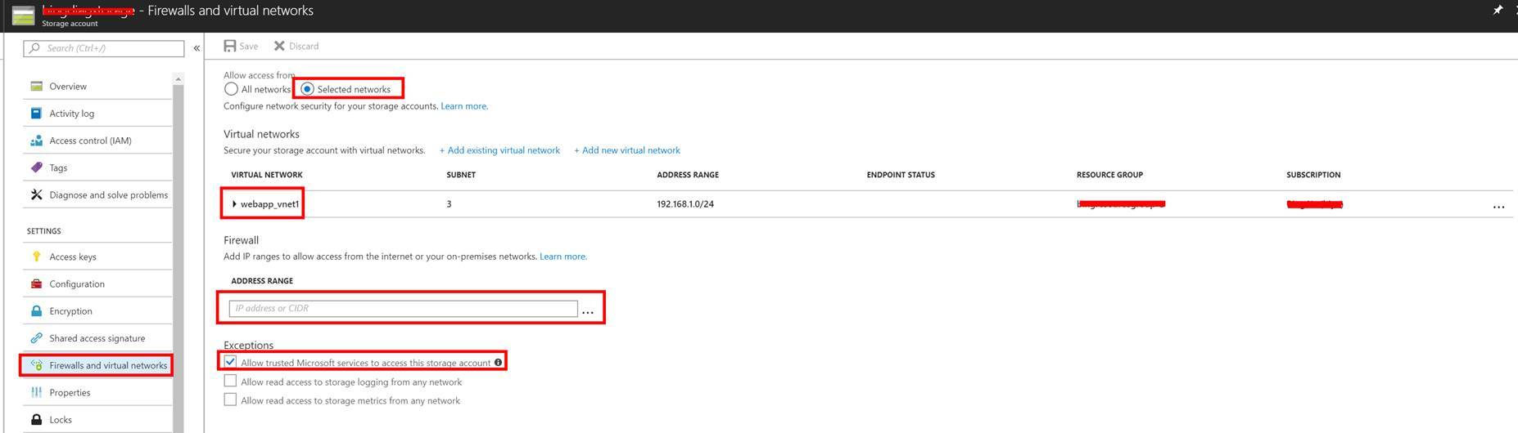The width and height of the screenshot is (1518, 433).
Task: Click the Activity log icon
Action: (x=36, y=114)
